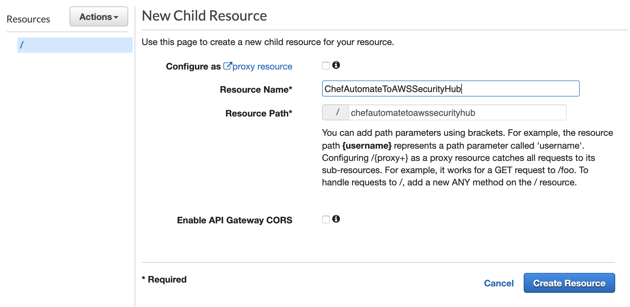Enable the API Gateway CORS checkbox
This screenshot has width=630, height=307.
326,219
